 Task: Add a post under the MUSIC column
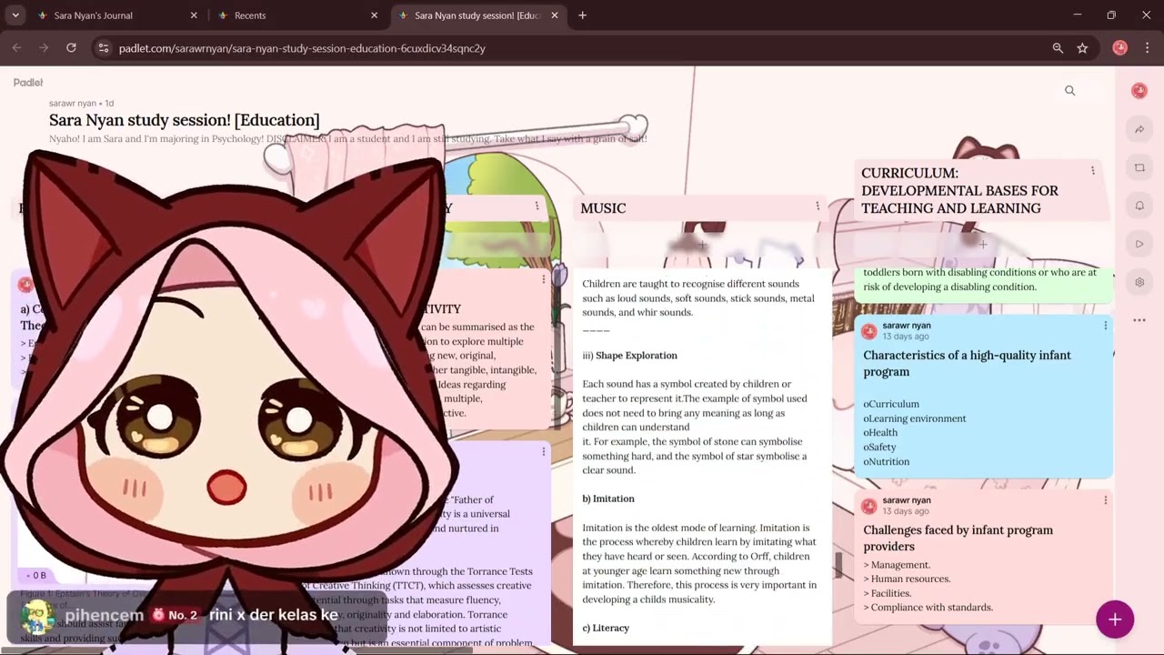[702, 245]
